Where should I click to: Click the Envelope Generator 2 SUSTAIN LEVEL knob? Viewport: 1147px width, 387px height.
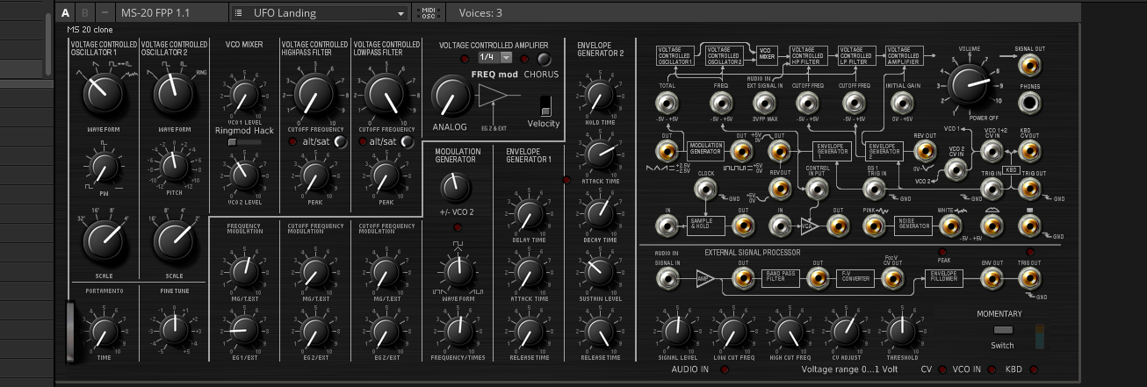coord(600,272)
